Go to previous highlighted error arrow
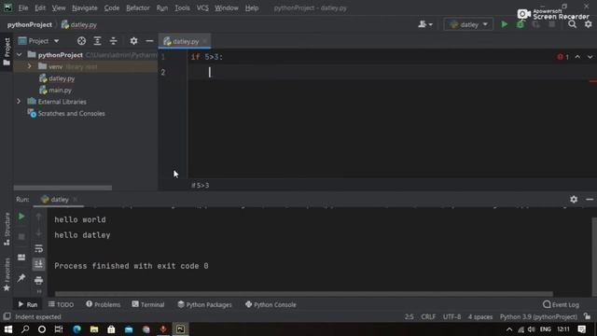 (577, 57)
